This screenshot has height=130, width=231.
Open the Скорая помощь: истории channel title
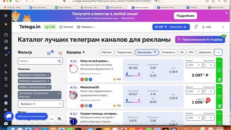point(99,114)
